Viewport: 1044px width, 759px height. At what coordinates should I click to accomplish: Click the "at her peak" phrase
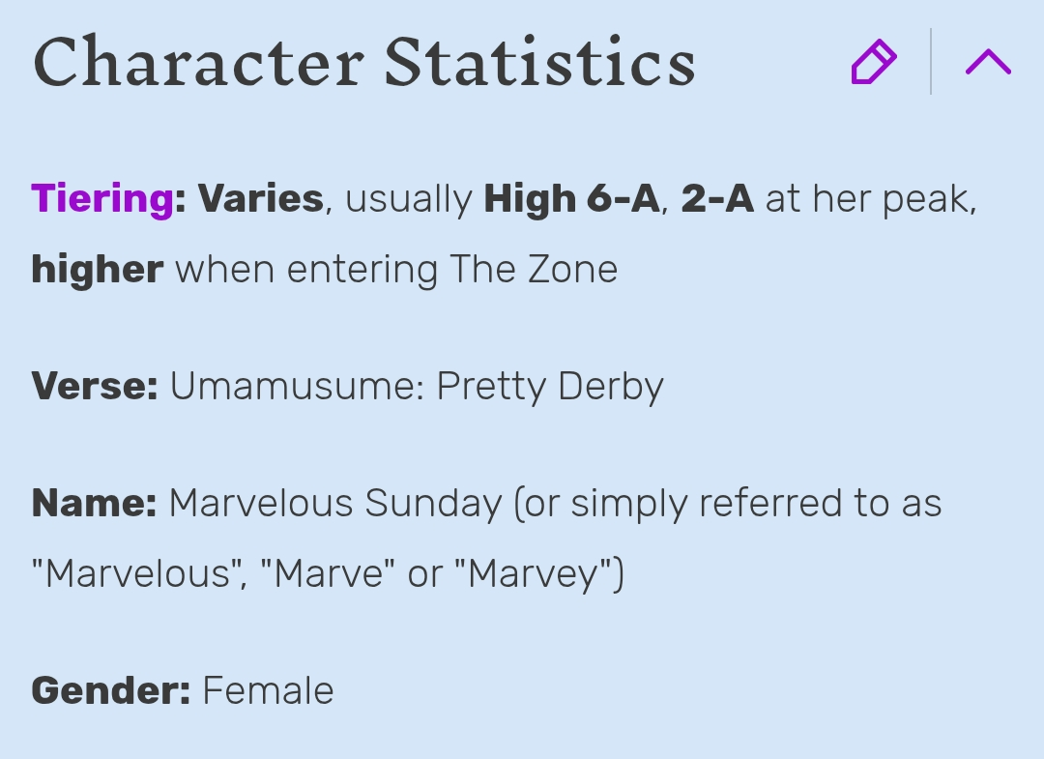866,198
